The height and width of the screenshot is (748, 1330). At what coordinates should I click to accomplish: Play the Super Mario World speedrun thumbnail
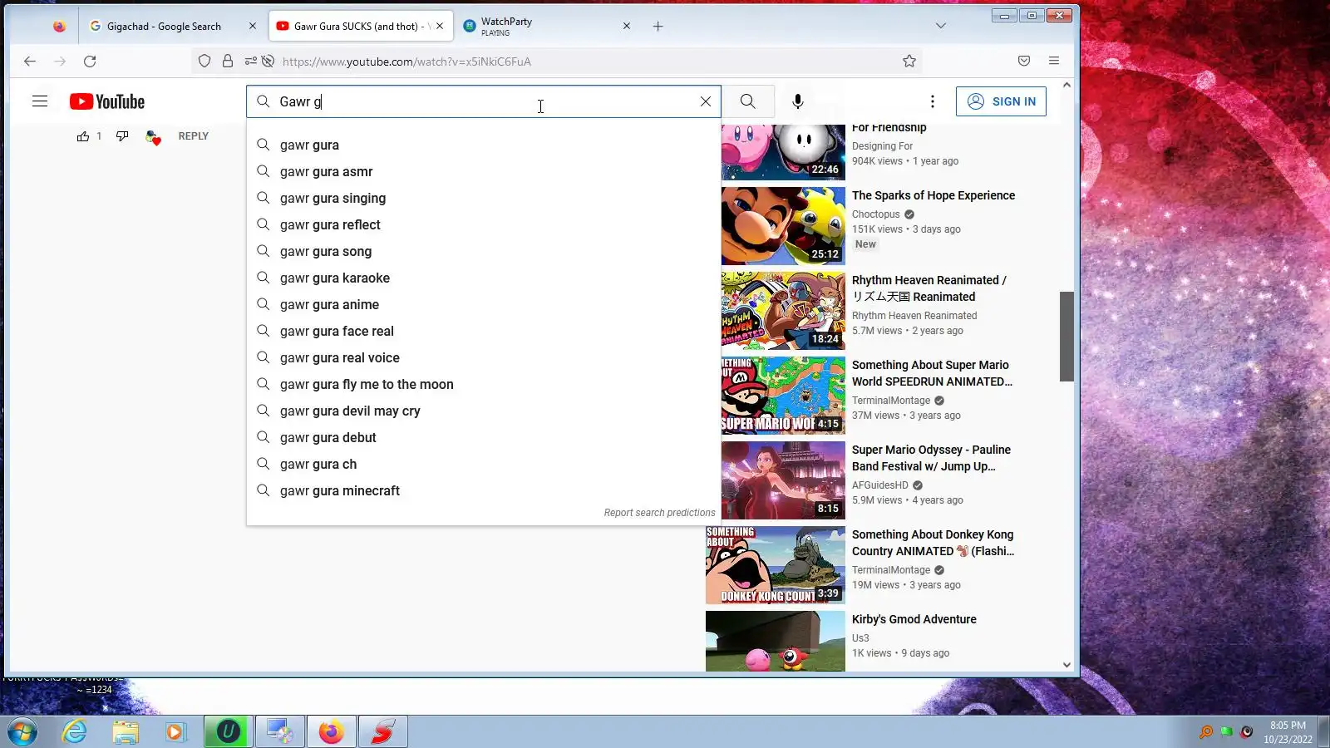tap(783, 396)
